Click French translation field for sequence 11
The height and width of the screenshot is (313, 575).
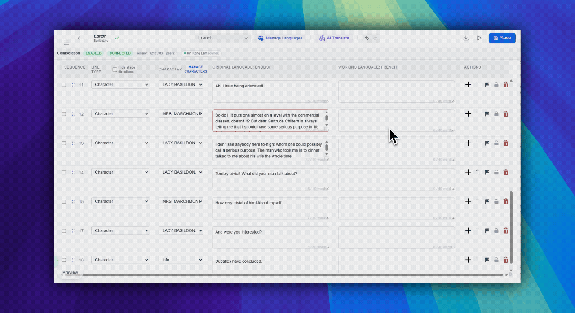click(x=397, y=91)
